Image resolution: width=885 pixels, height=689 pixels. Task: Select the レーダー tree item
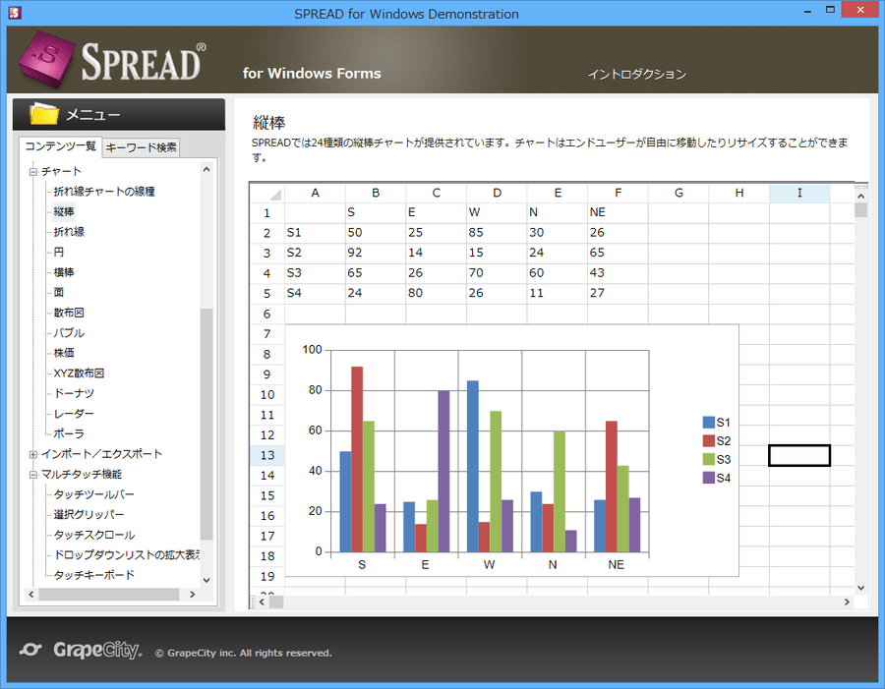(74, 414)
